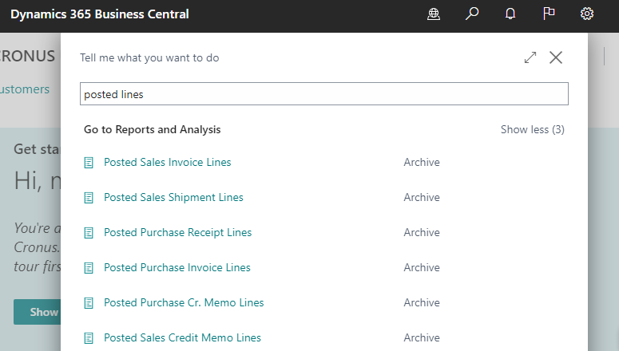This screenshot has width=619, height=351.
Task: Close the Tell Me search dialog
Action: tap(556, 57)
